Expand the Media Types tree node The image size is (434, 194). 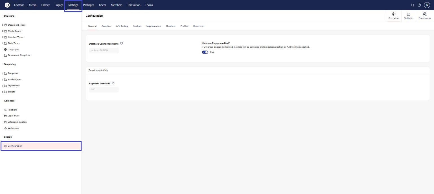point(3,31)
